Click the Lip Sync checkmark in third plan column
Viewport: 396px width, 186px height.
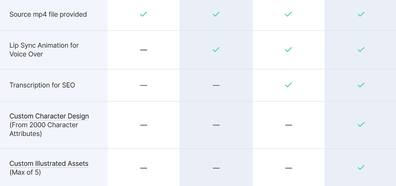(289, 50)
